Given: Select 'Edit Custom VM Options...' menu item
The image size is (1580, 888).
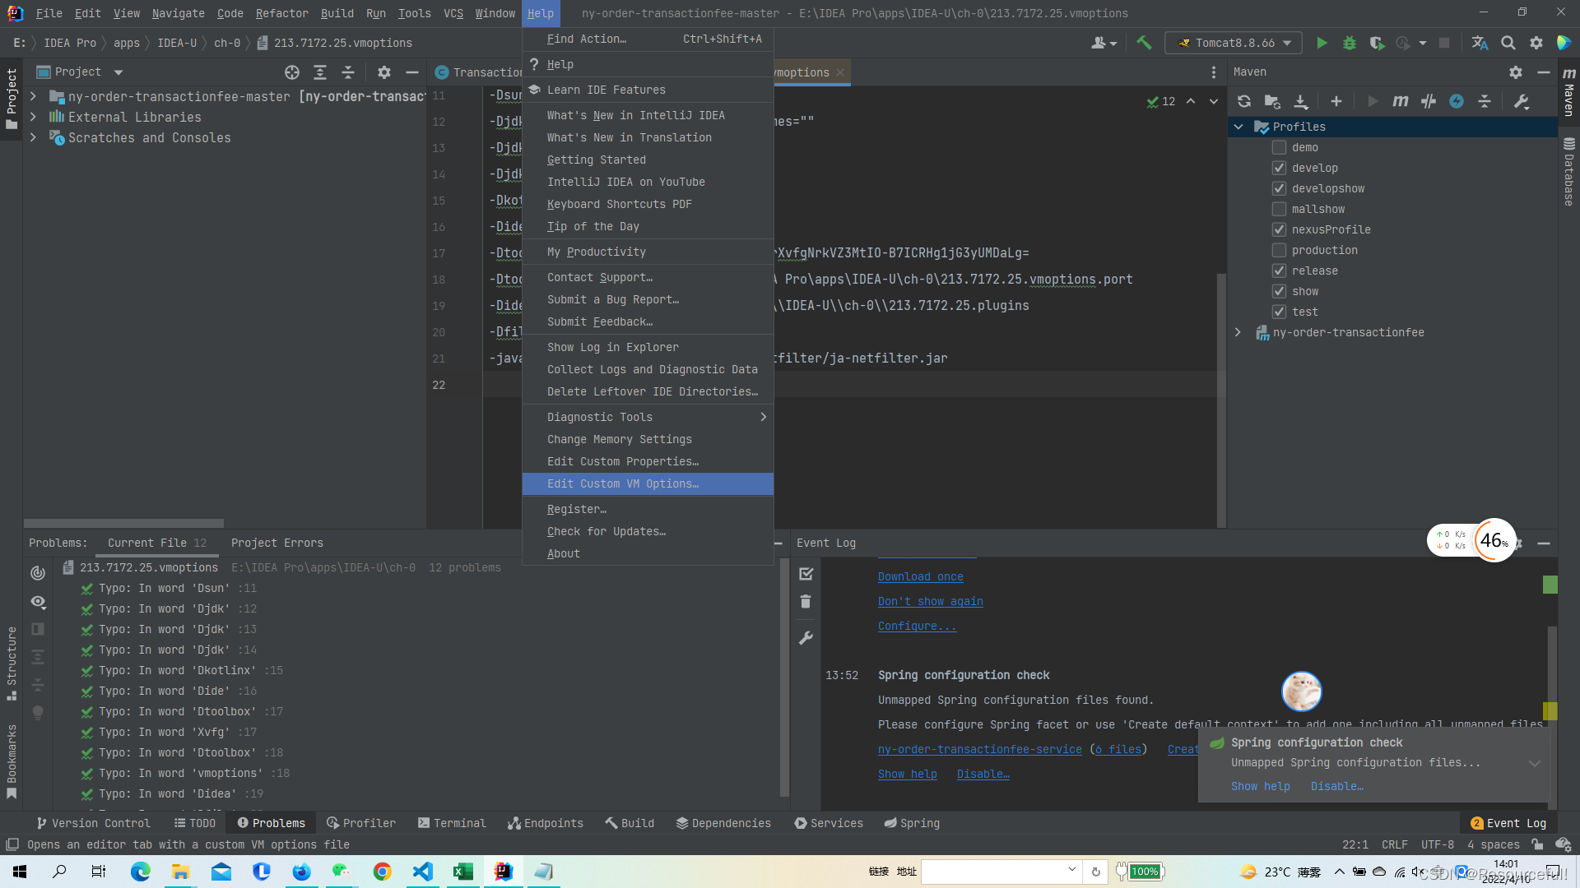Looking at the screenshot, I should pos(623,483).
